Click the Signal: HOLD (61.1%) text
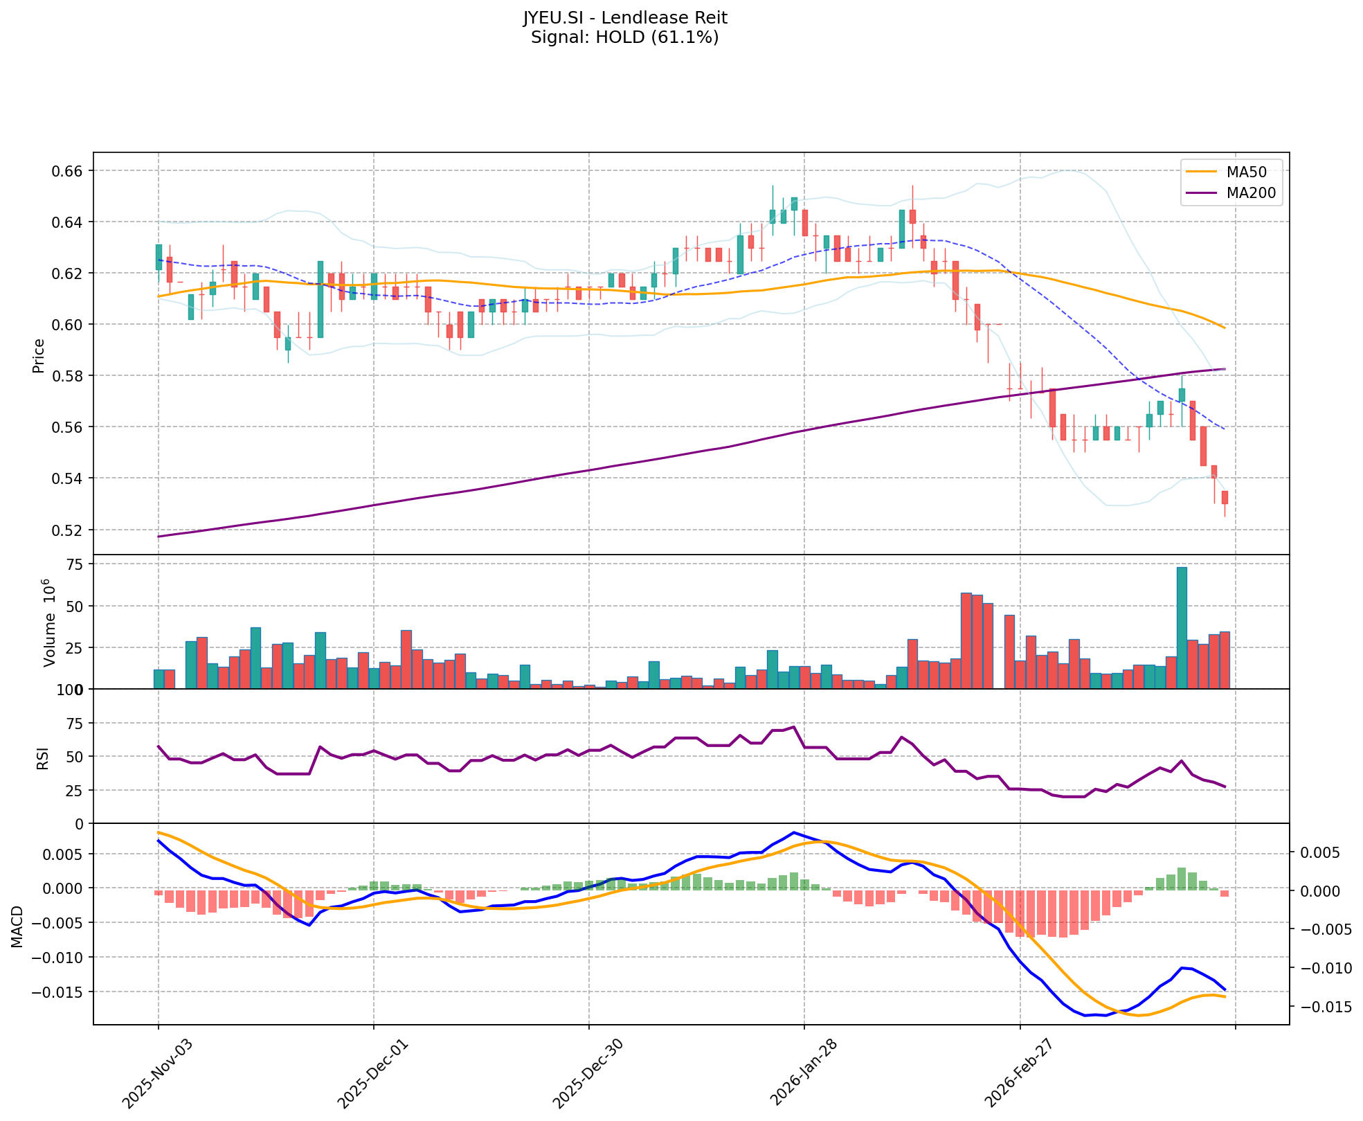The image size is (1363, 1121). [x=624, y=37]
